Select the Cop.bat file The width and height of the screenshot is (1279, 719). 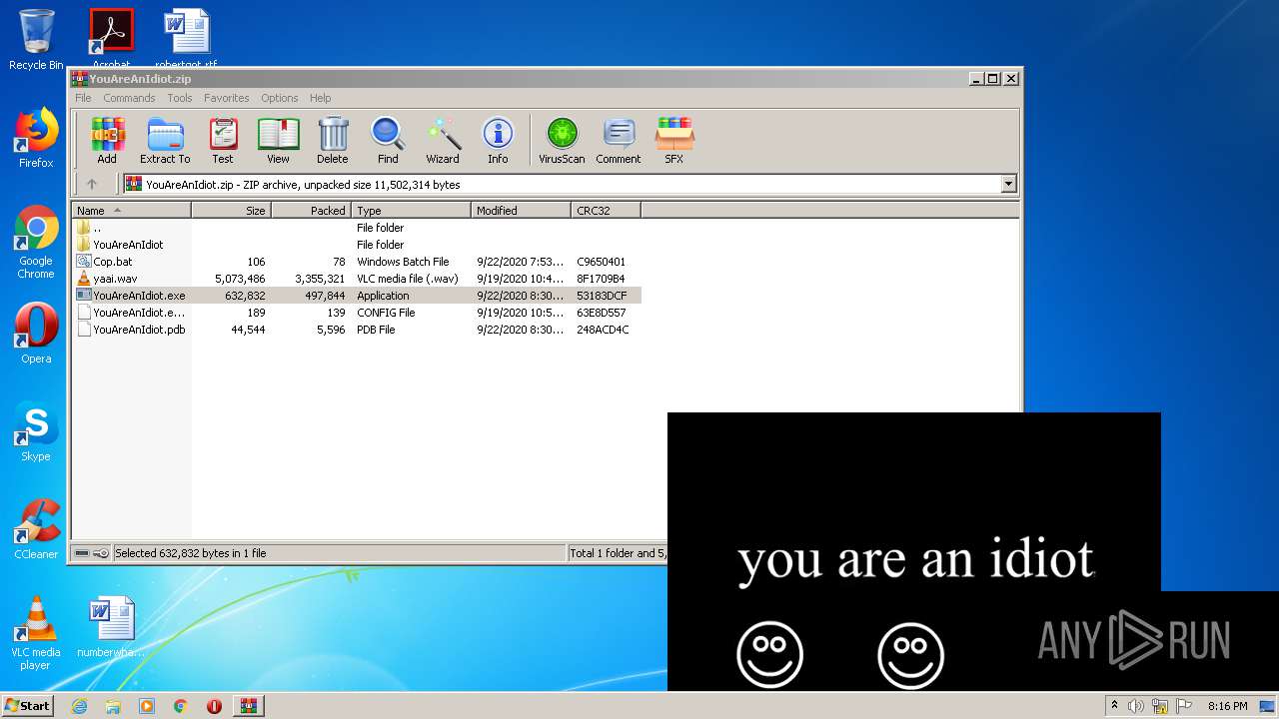[356, 262]
